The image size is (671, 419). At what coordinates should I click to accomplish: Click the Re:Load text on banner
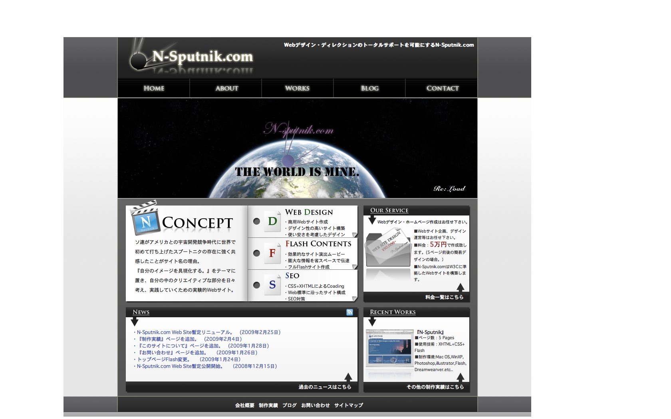(x=449, y=189)
